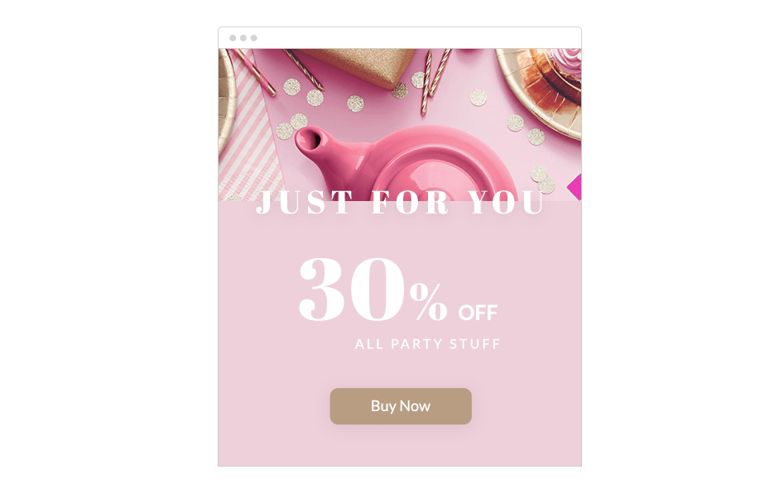
Task: Click the magenta diamond arrow on image edge
Action: 575,187
